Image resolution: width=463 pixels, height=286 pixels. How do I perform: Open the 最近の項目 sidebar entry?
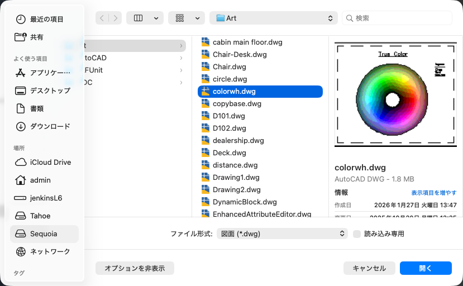(44, 19)
